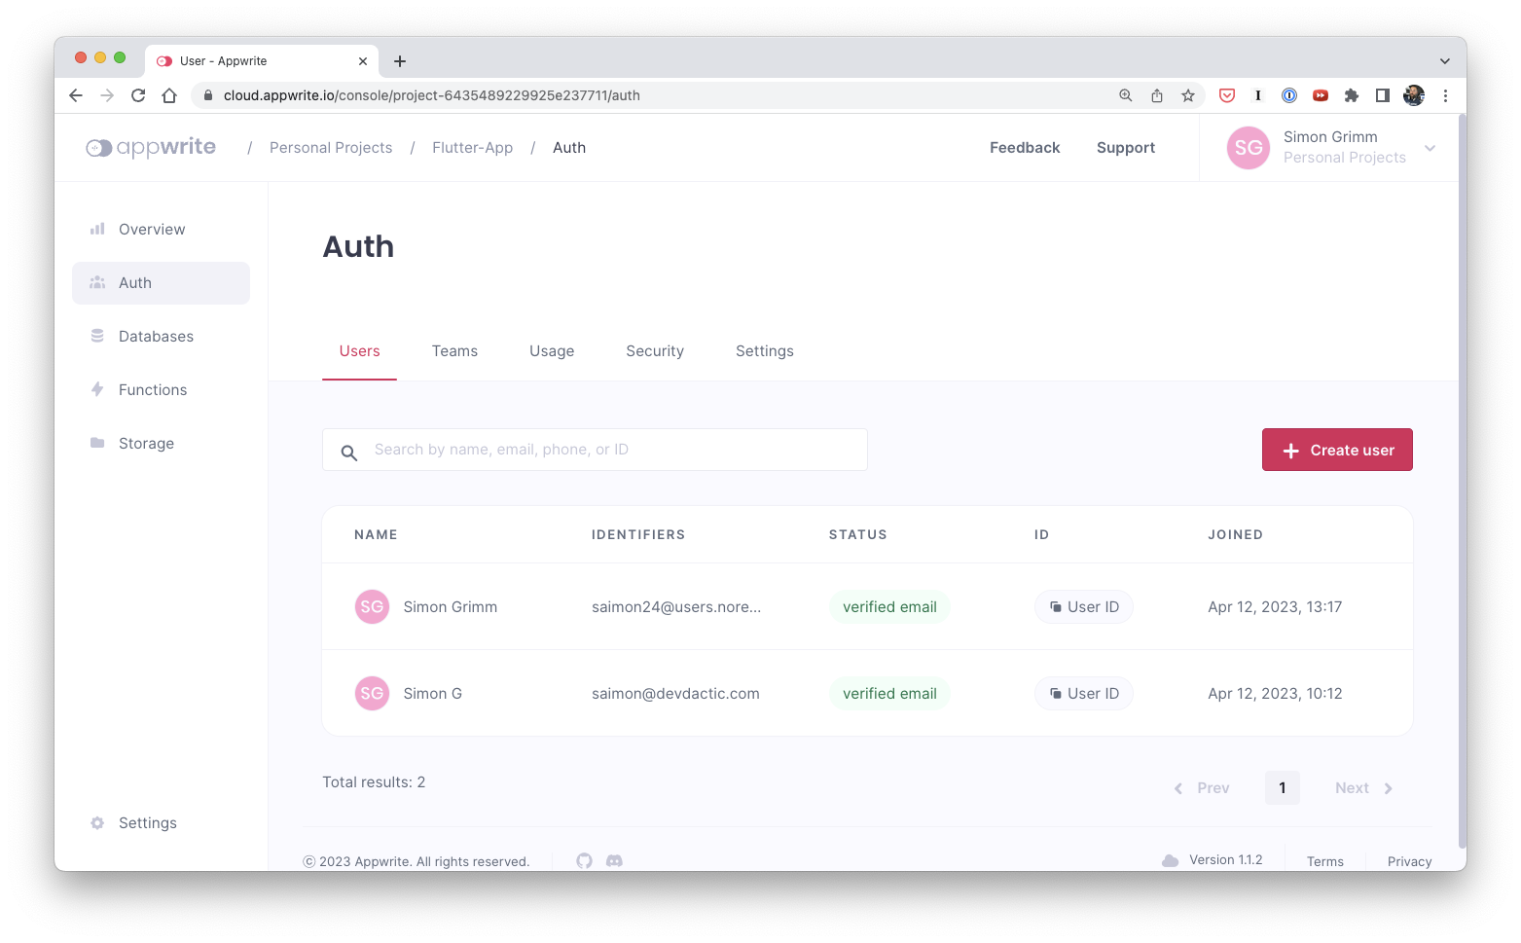Click the Appwrite logo
This screenshot has height=943, width=1521.
tap(151, 148)
